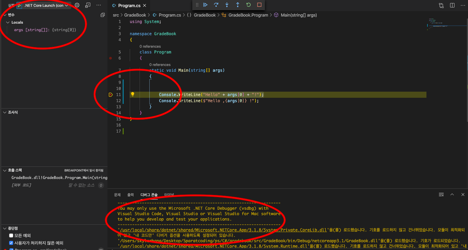468x250 pixels.
Task: Open the panel views and filter menu icon
Action: click(441, 195)
